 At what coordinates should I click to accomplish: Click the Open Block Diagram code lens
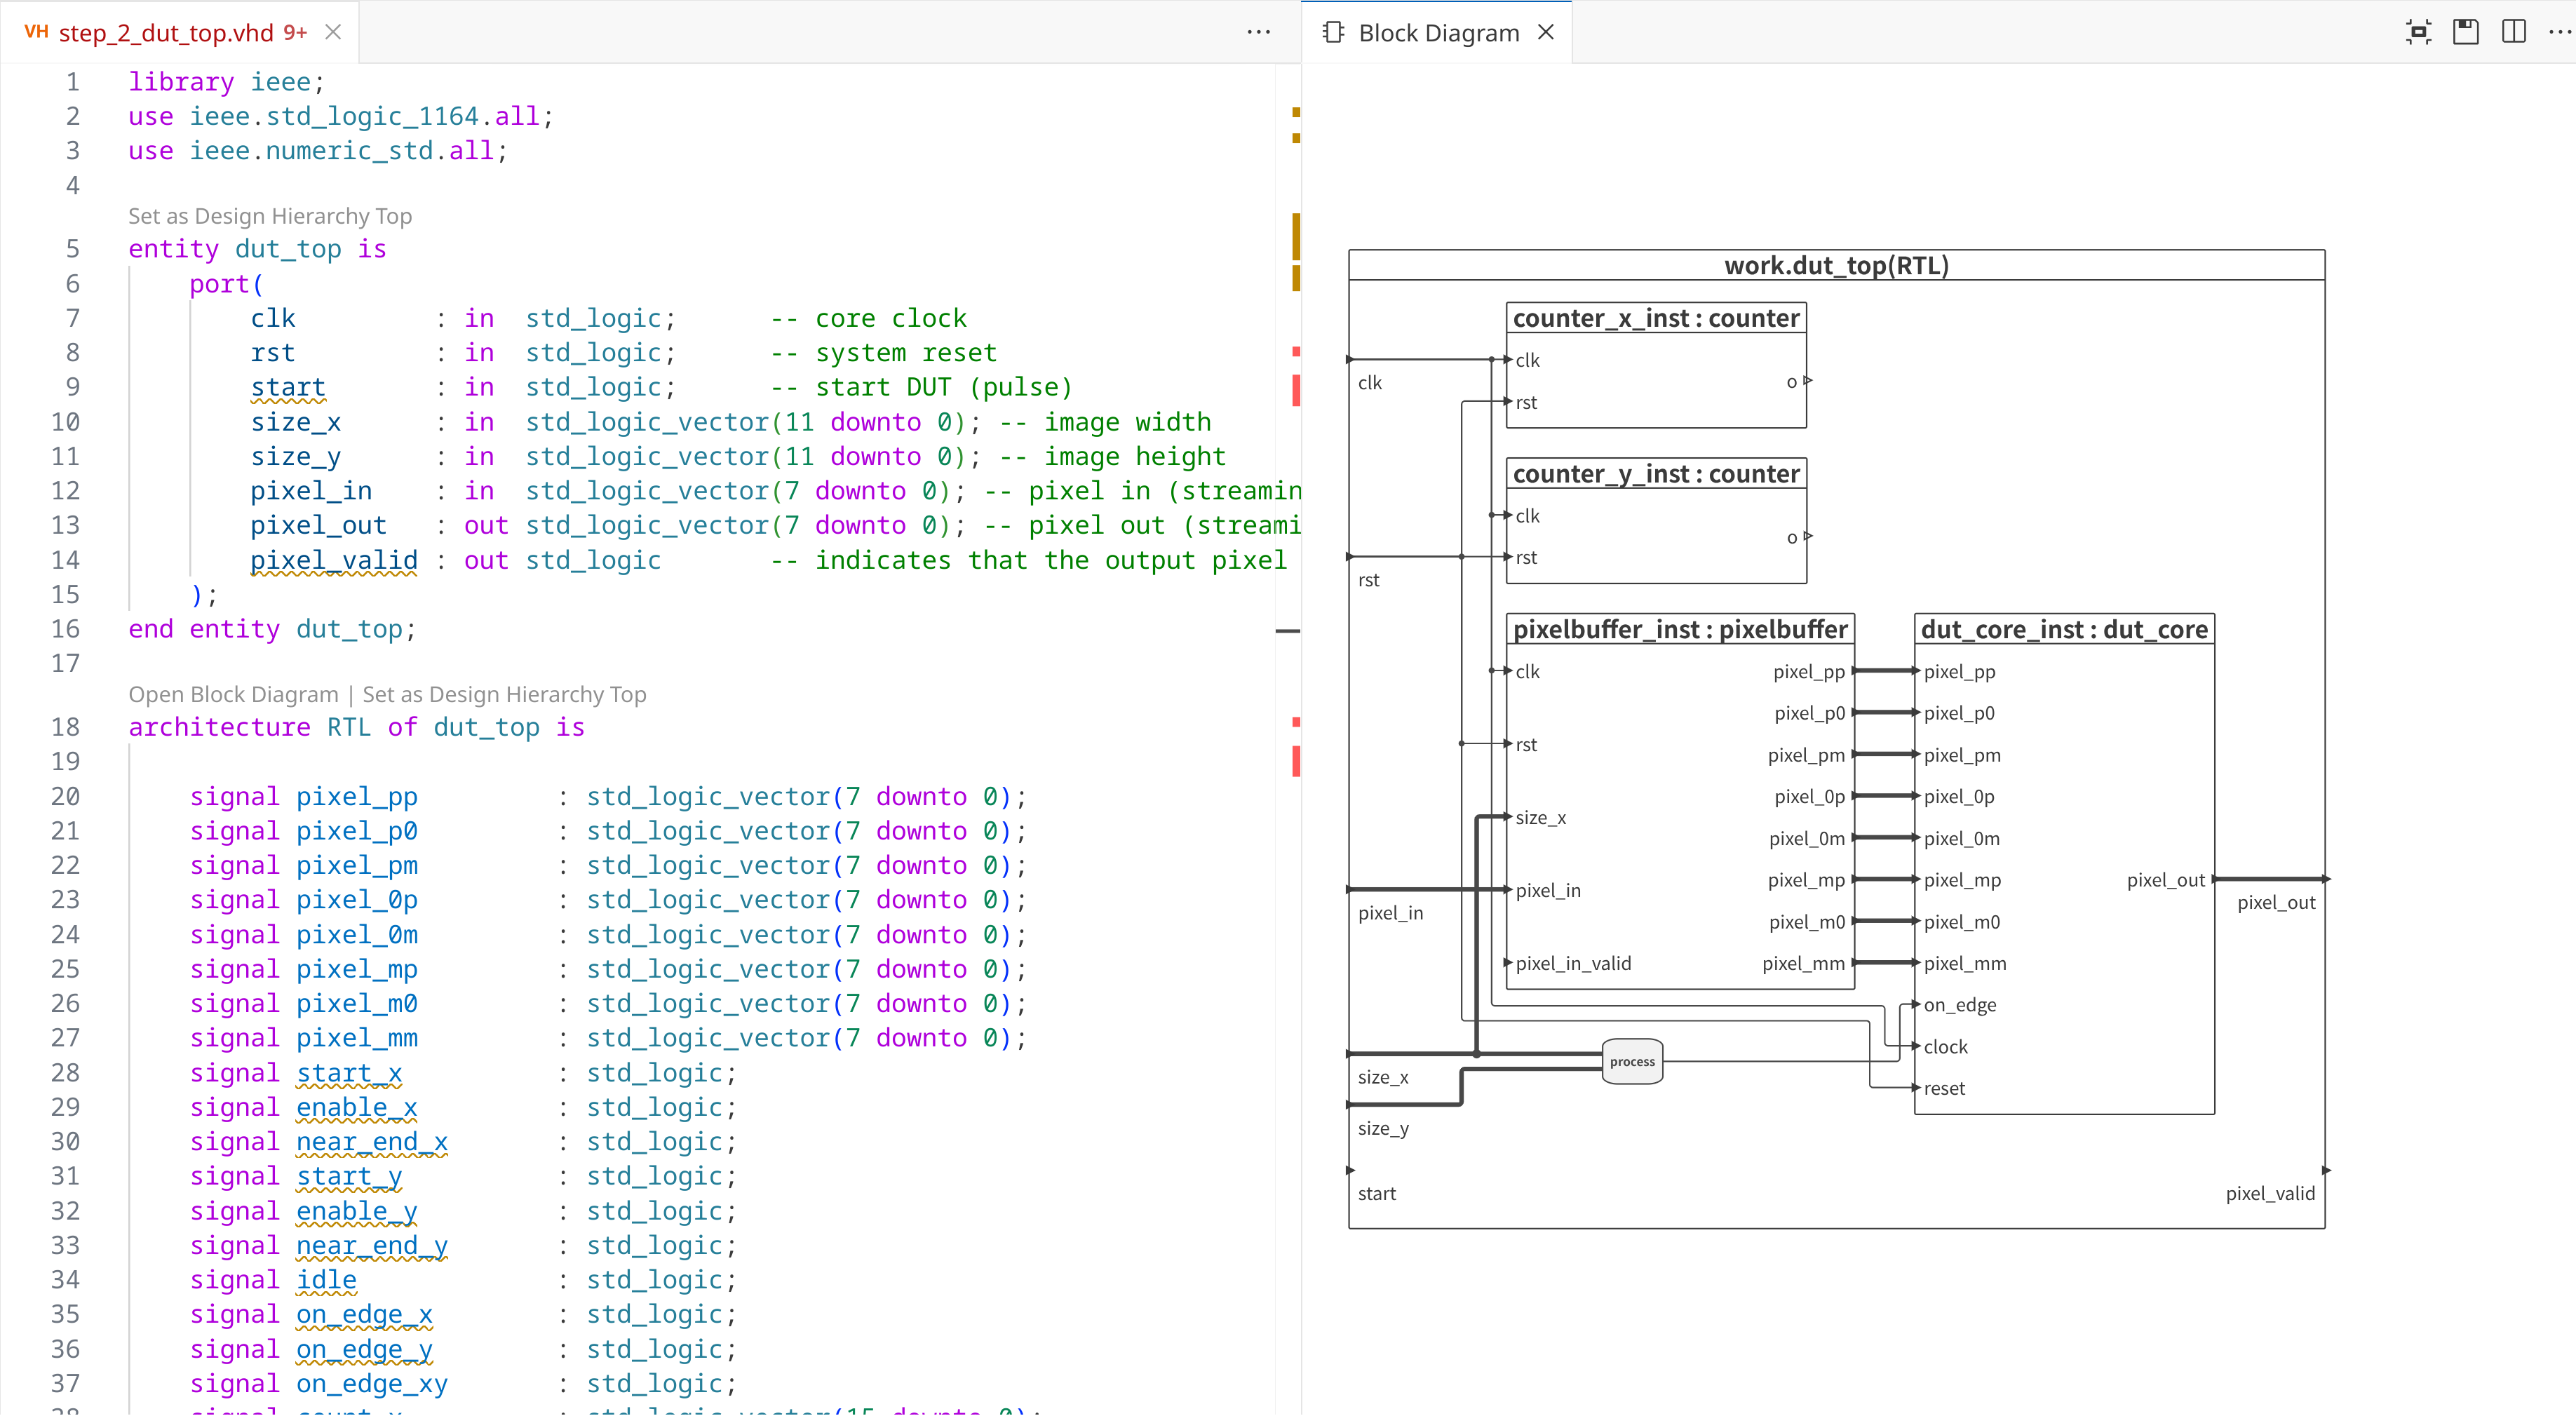(x=233, y=694)
